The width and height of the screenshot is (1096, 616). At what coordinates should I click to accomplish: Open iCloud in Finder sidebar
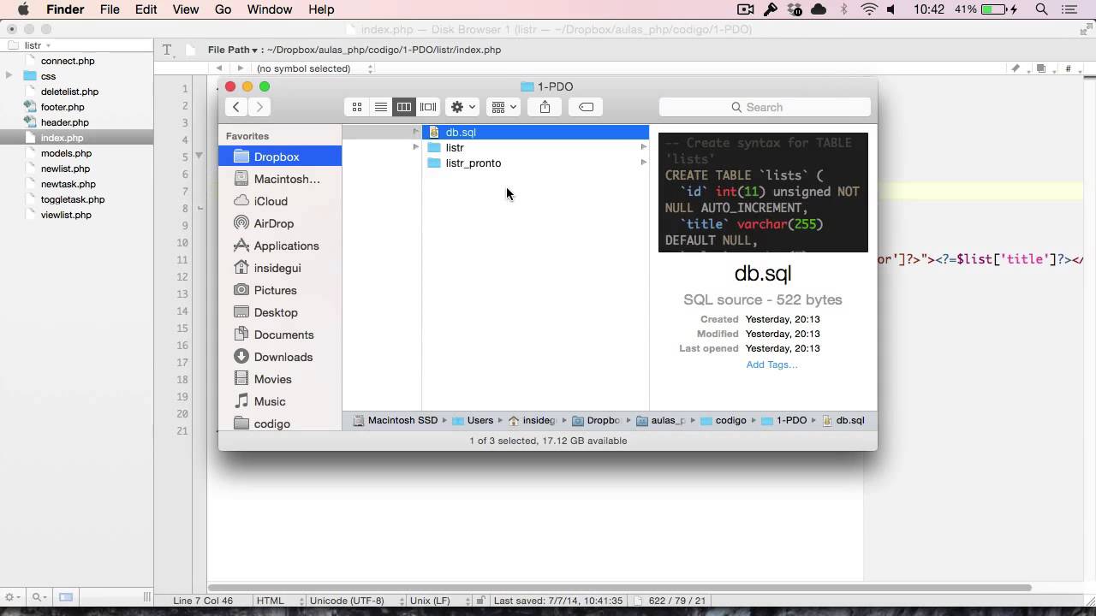coord(280,201)
